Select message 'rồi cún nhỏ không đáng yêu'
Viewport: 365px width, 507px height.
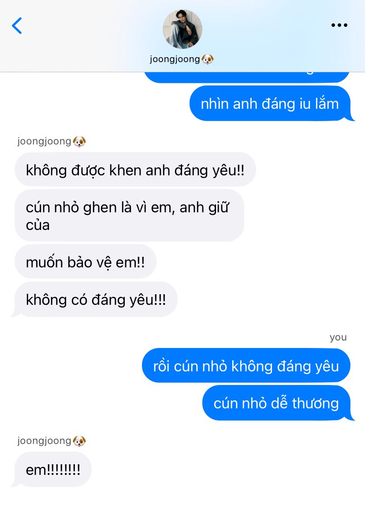[x=246, y=366]
